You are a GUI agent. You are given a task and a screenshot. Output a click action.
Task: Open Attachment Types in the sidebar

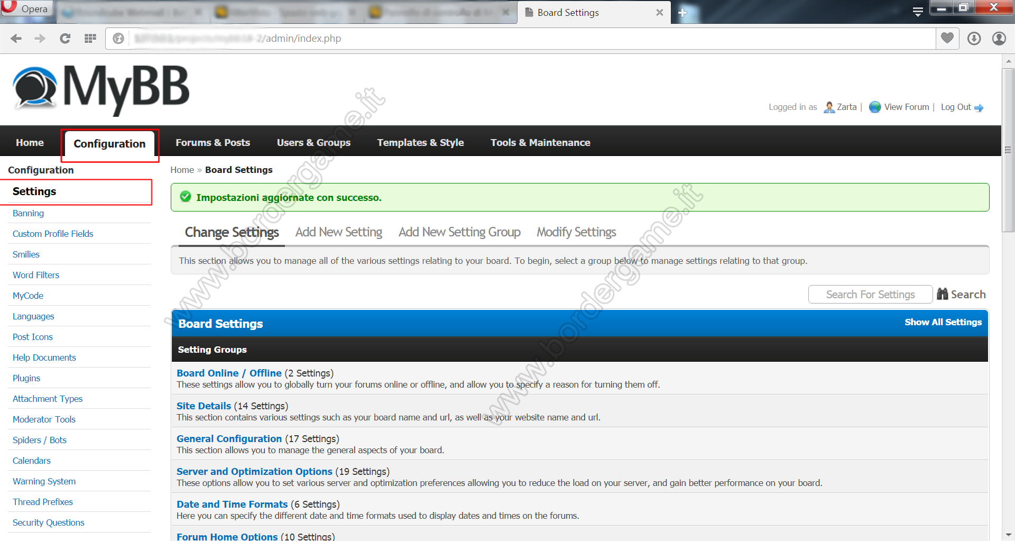[x=48, y=399]
